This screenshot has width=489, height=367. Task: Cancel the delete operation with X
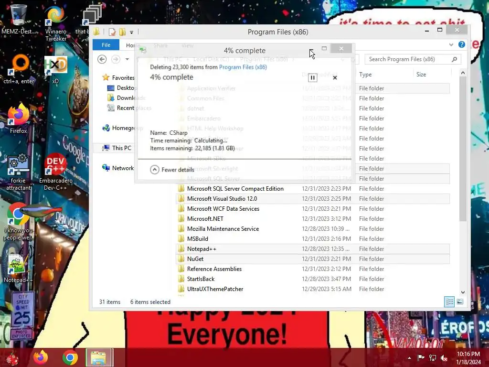(335, 78)
